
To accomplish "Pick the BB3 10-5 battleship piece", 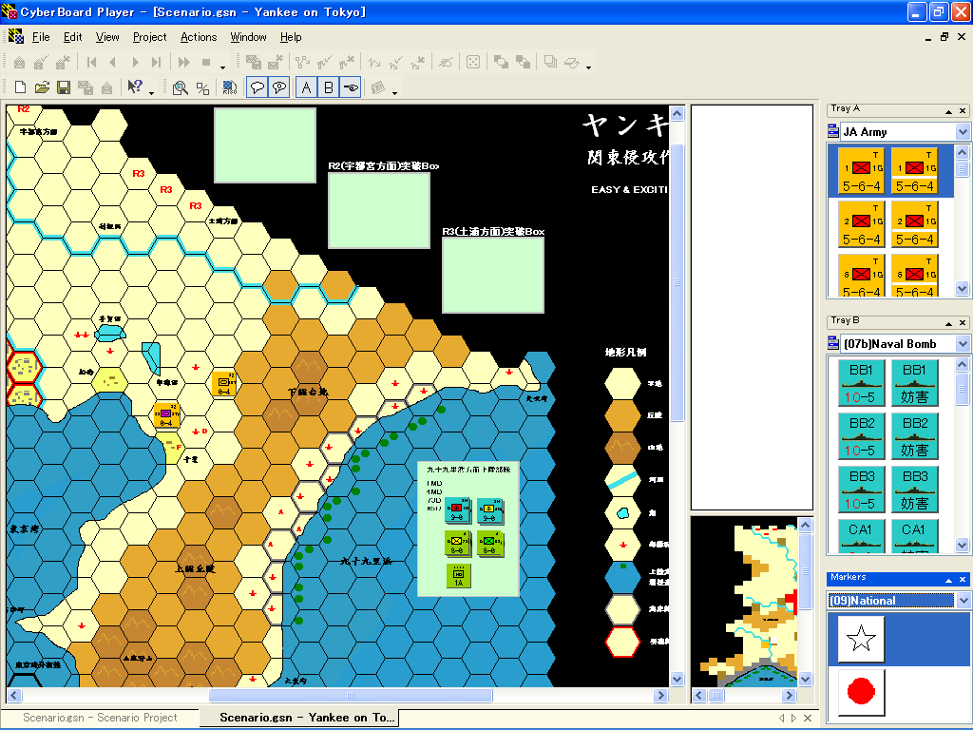I will click(861, 490).
